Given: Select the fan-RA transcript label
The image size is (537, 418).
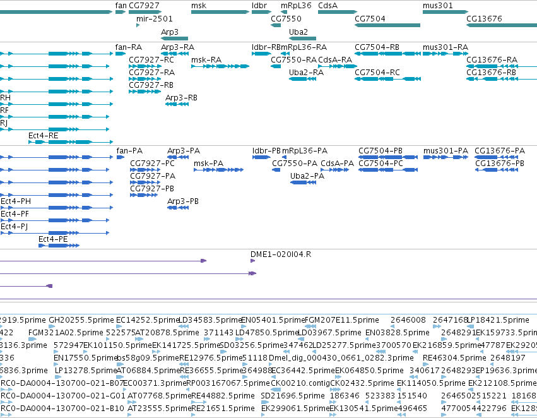Looking at the screenshot, I should pos(129,47).
